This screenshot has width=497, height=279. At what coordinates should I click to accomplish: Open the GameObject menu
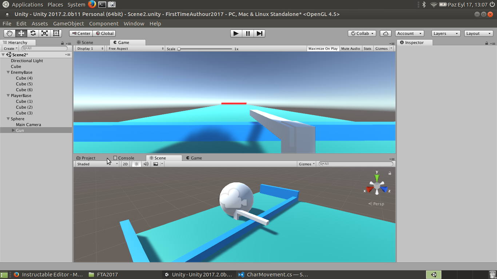(68, 24)
